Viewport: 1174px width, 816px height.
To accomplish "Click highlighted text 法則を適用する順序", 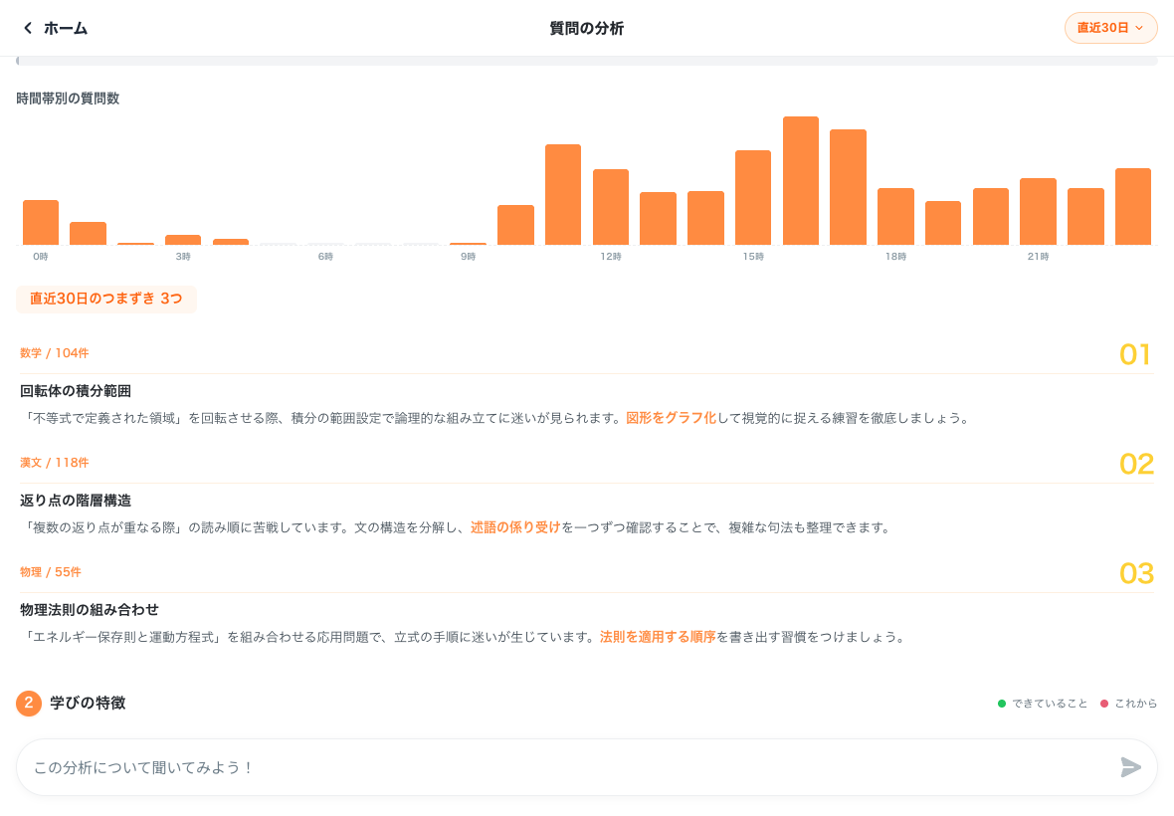I will click(658, 636).
